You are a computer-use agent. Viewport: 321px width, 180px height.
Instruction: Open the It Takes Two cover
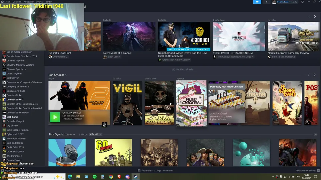pyautogui.click(x=287, y=103)
